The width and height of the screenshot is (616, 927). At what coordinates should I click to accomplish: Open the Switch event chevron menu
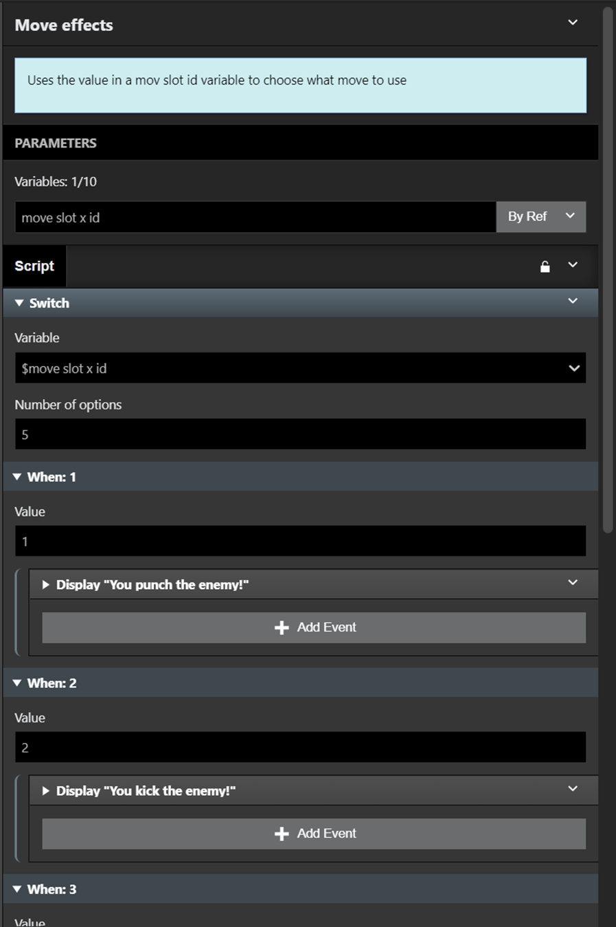[573, 301]
